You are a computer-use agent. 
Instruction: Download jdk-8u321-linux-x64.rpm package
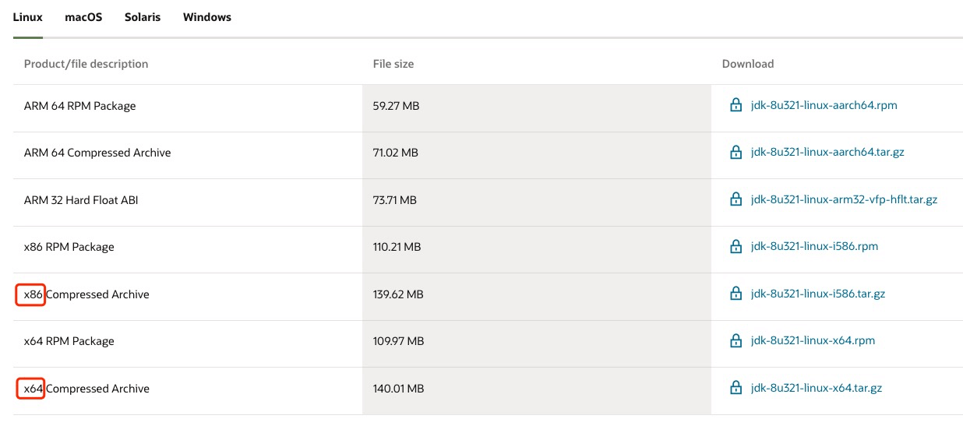tap(813, 340)
